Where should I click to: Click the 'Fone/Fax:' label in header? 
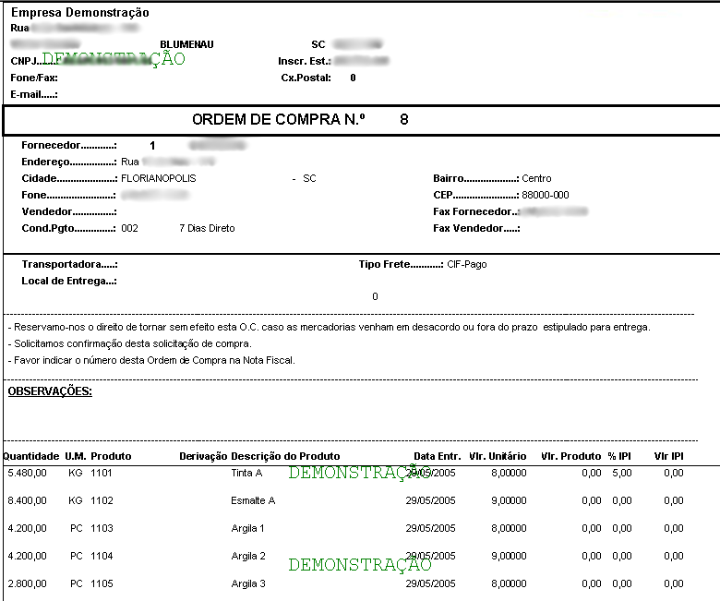pos(34,78)
